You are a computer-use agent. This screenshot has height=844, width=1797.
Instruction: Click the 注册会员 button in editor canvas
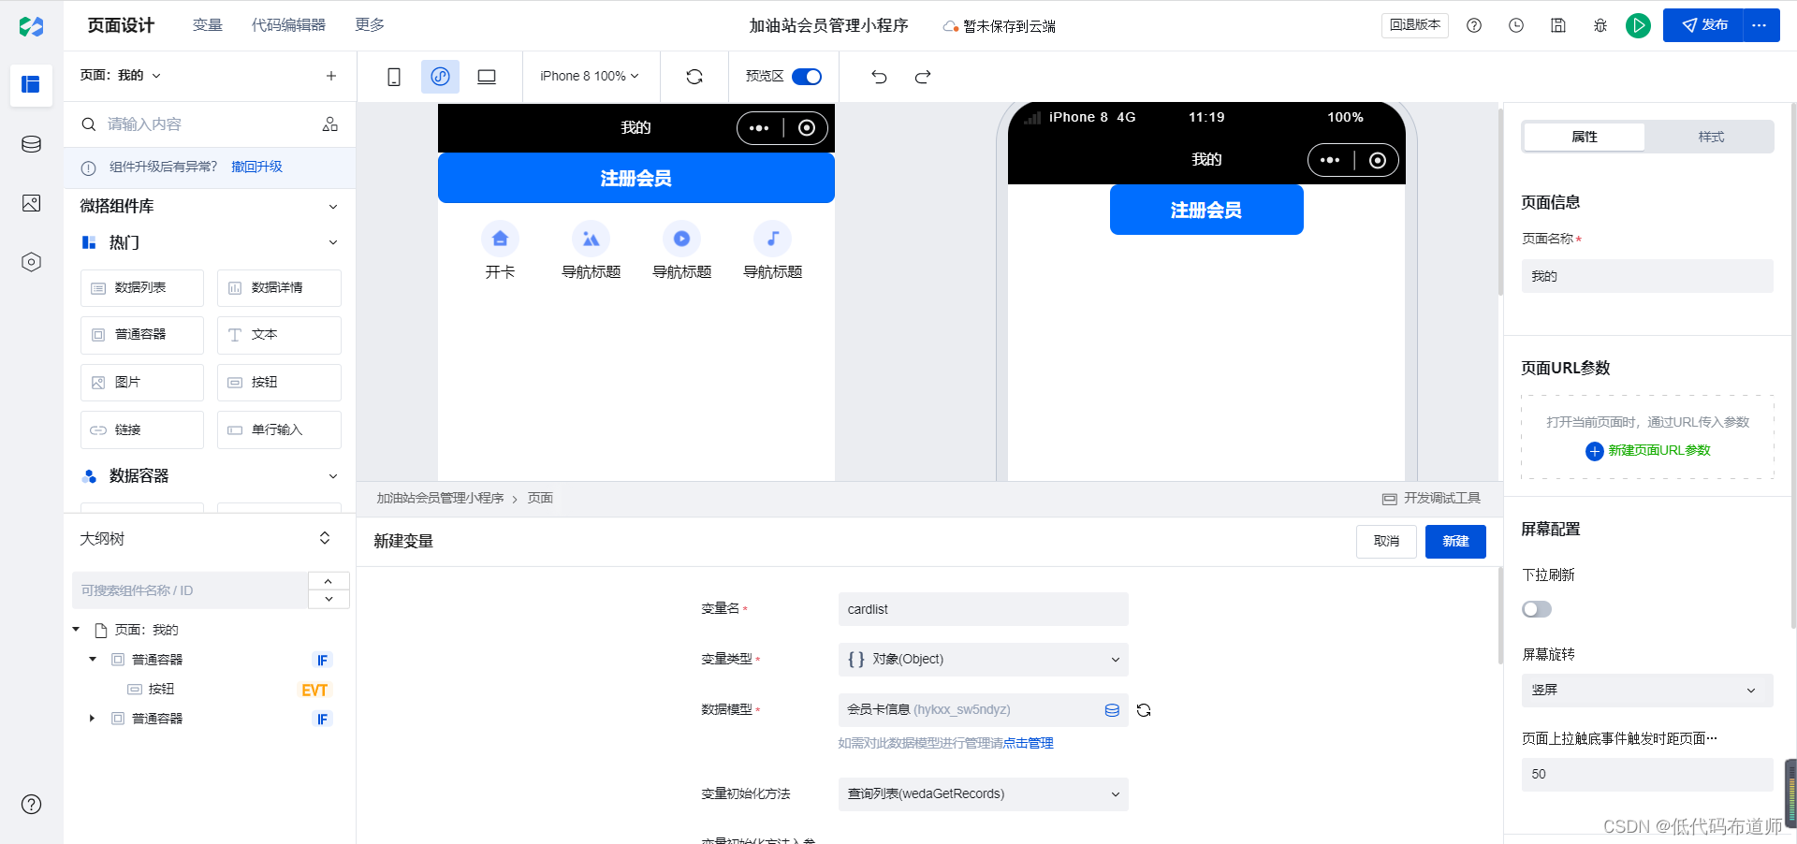636,178
